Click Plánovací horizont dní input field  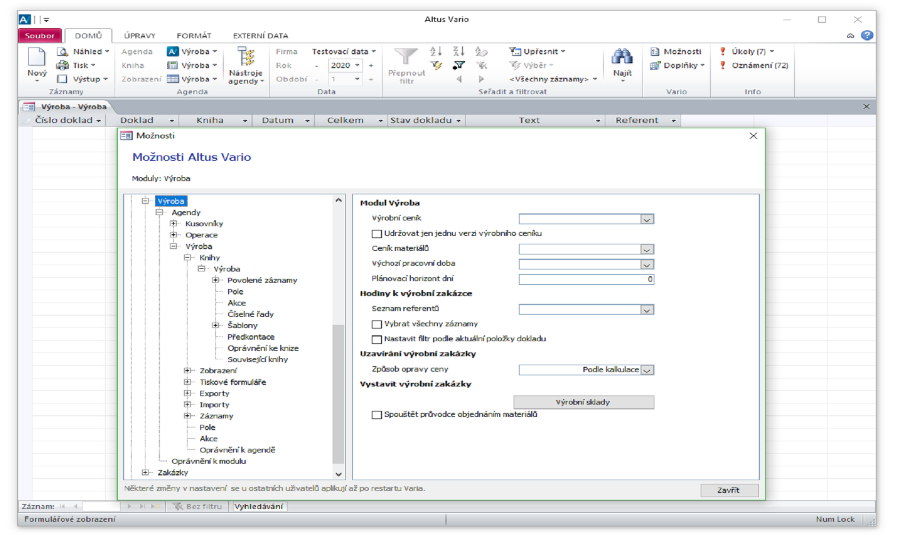click(586, 279)
